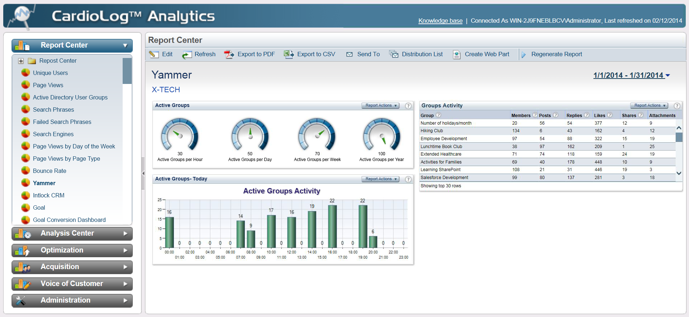Click the Active Groups per Hour gauge
Image resolution: width=689 pixels, height=317 pixels.
(x=180, y=134)
